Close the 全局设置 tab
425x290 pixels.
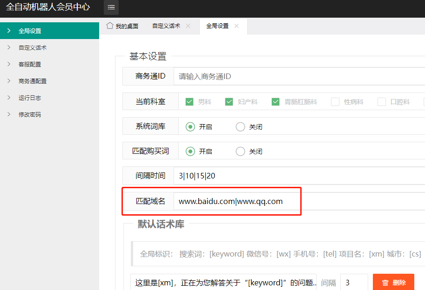click(236, 26)
